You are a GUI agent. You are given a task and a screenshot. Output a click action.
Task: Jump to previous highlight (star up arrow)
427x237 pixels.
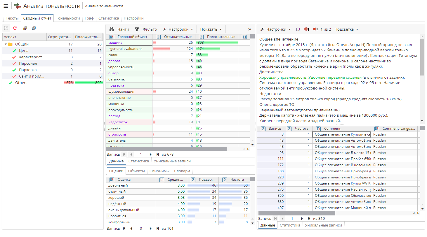click(307, 29)
